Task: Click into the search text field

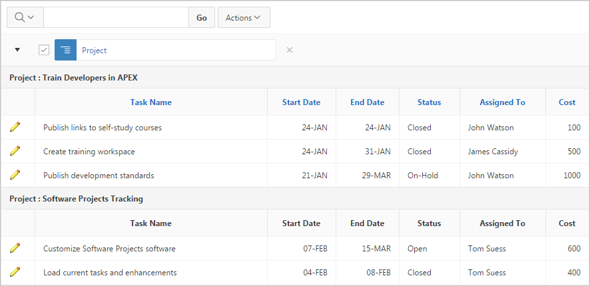Action: [116, 18]
